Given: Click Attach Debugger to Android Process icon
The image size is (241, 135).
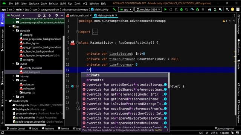Looking at the screenshot, I should pos(197,9).
